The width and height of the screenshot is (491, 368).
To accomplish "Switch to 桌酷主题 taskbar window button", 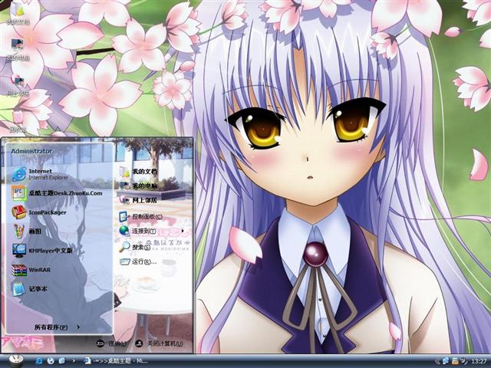I will click(x=117, y=361).
